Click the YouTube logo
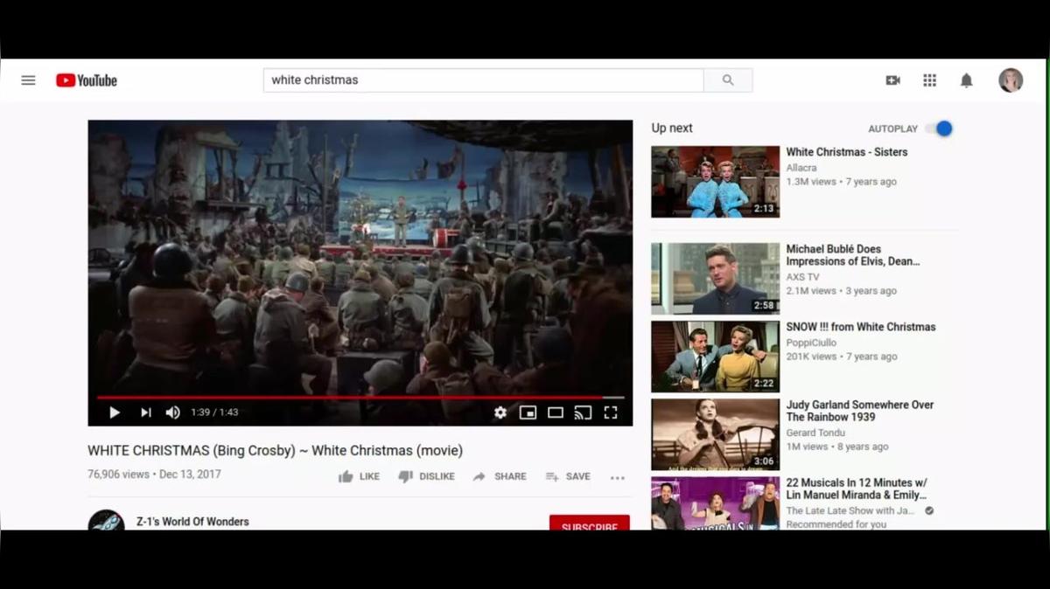 [x=87, y=80]
